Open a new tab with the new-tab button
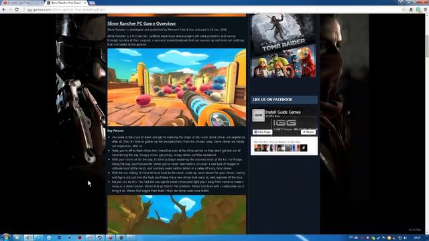Screen dimensions: 429x241 [x=93, y=3]
